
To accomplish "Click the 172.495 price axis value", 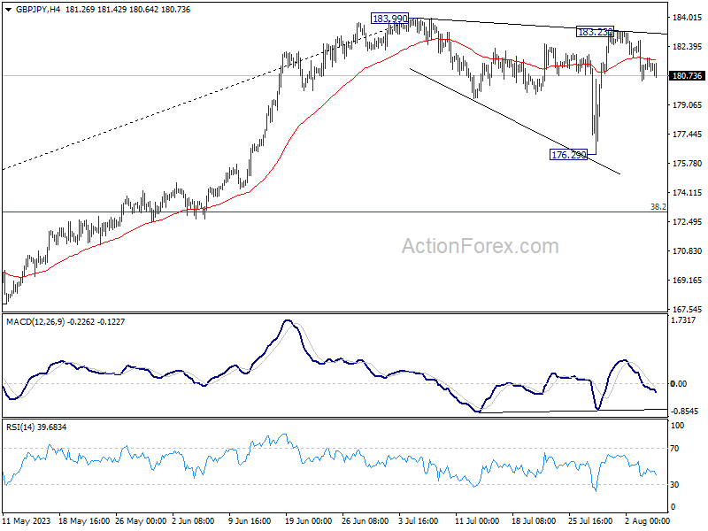I will coord(688,222).
